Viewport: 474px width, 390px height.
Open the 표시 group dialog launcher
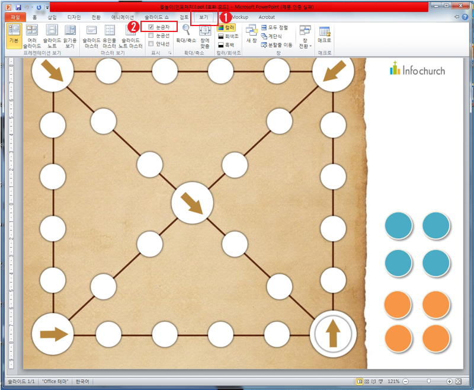(170, 53)
